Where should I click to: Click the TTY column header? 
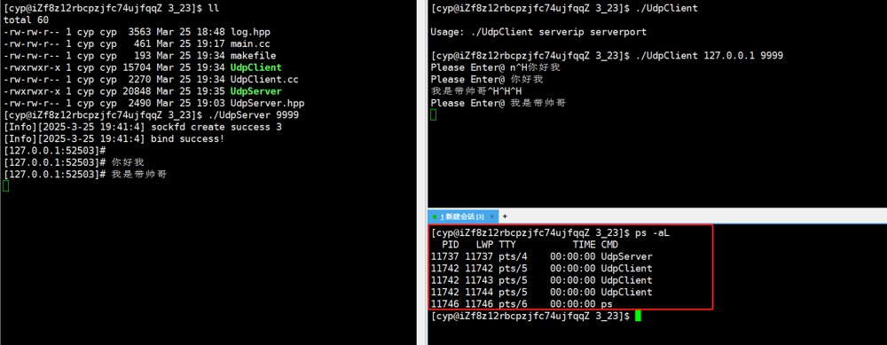(507, 244)
